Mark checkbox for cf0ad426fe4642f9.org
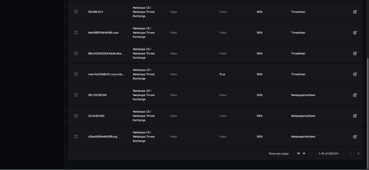369x170 pixels. click(76, 137)
